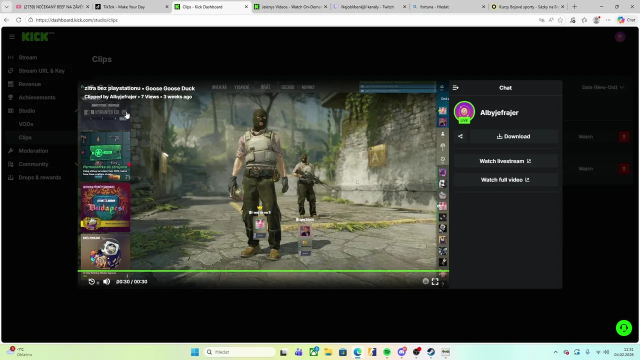Screen dimensions: 640x360
Task: Open a new browser tab
Action: 574,7
